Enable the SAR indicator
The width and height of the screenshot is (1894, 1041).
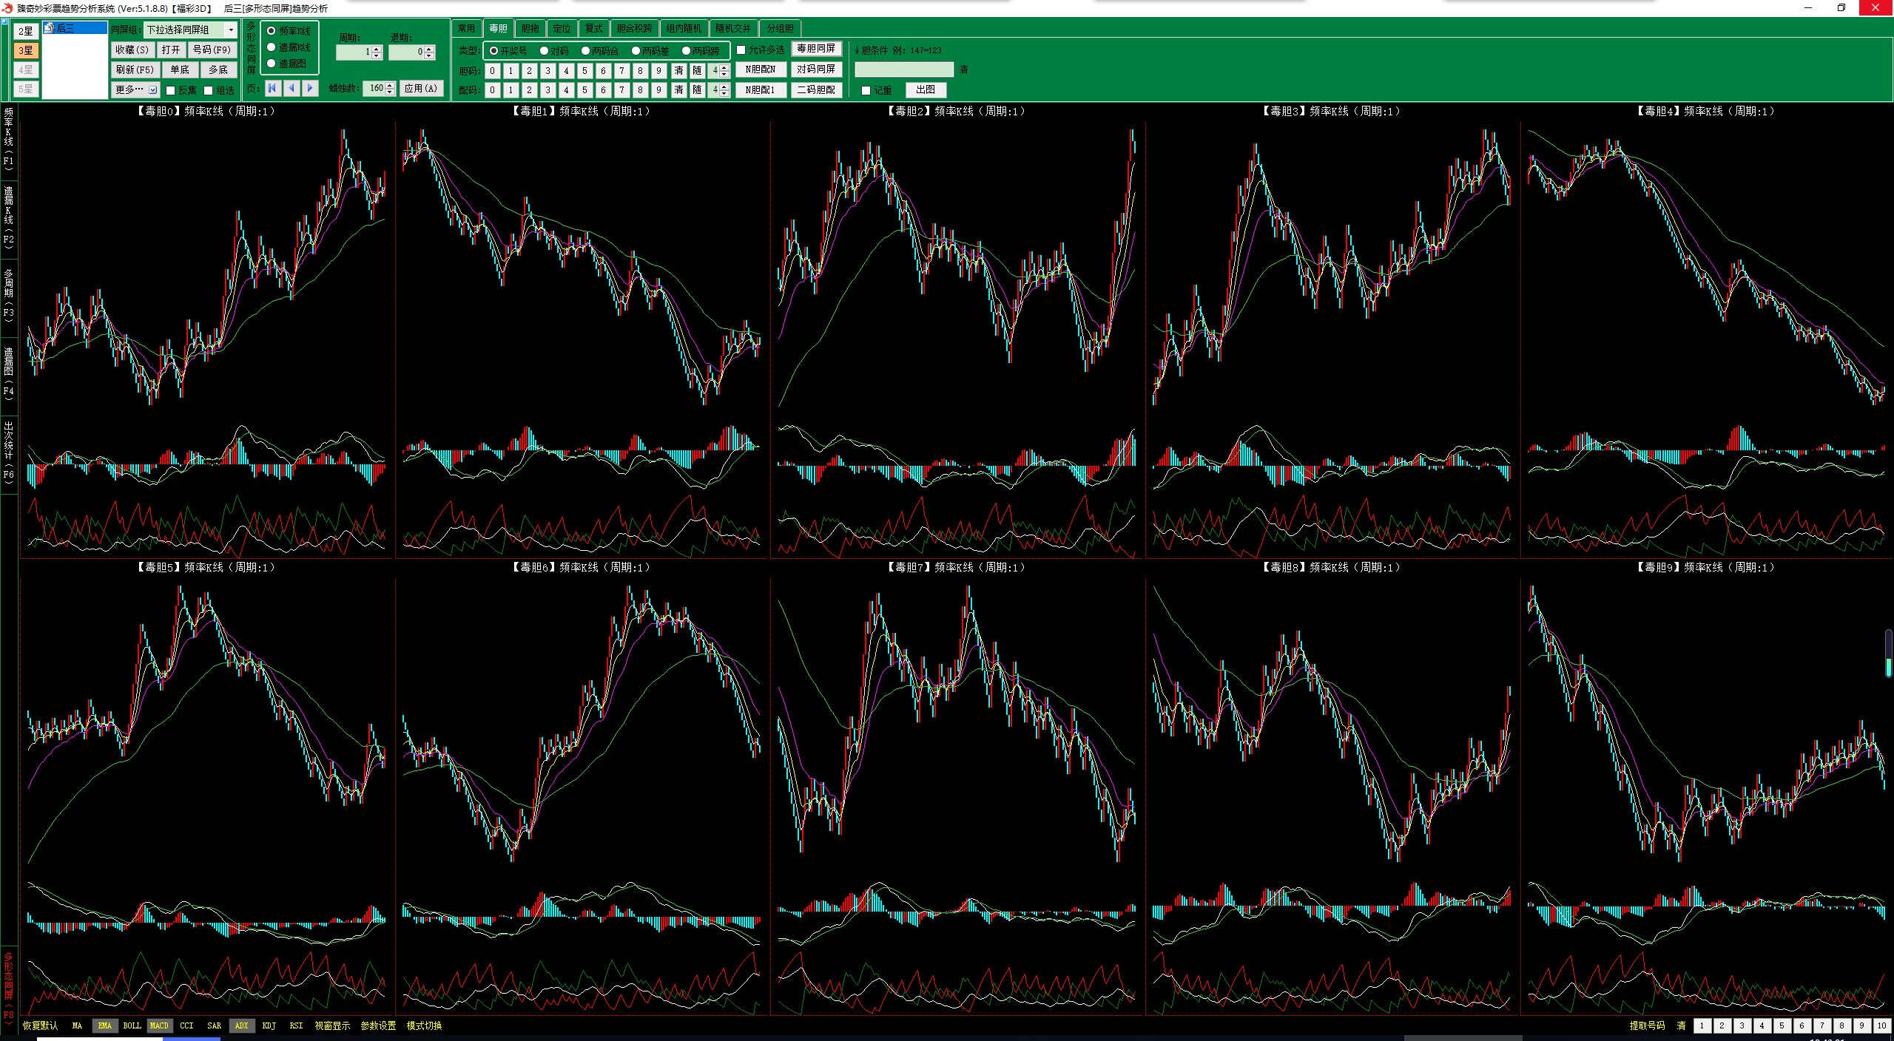214,1025
